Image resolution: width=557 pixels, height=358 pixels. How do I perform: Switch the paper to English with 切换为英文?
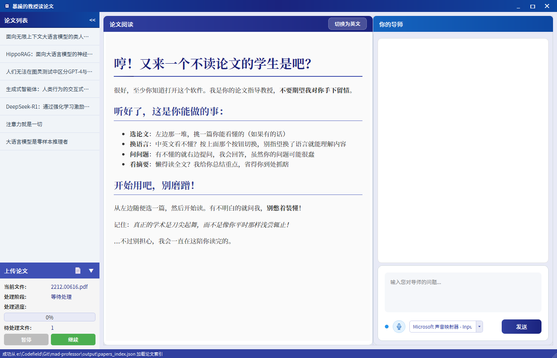point(347,23)
